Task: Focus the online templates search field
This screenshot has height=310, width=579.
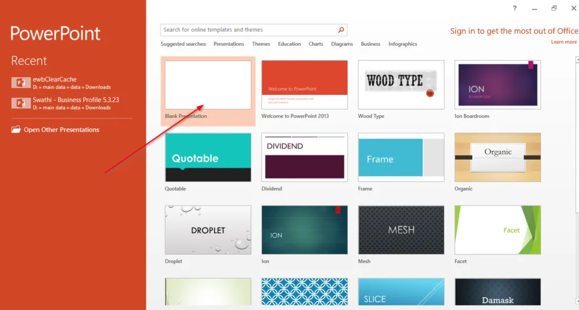Action: (x=253, y=30)
